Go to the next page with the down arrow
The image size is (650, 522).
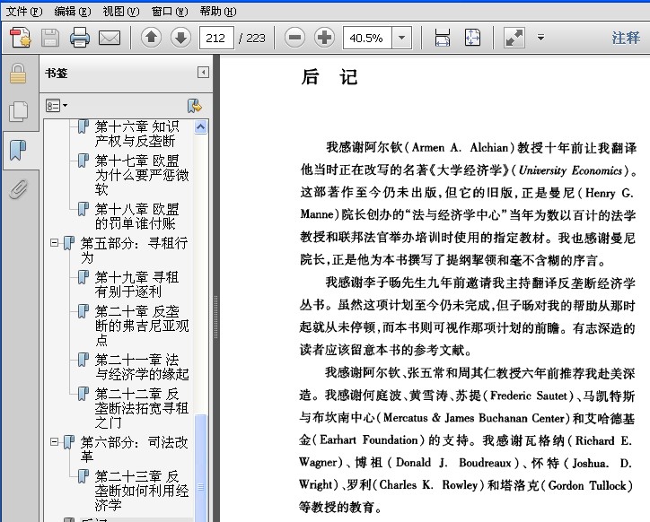pyautogui.click(x=180, y=38)
